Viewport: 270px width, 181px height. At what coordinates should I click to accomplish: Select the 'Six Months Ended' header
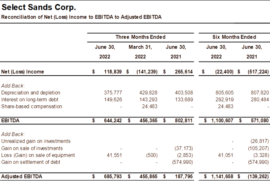point(234,37)
